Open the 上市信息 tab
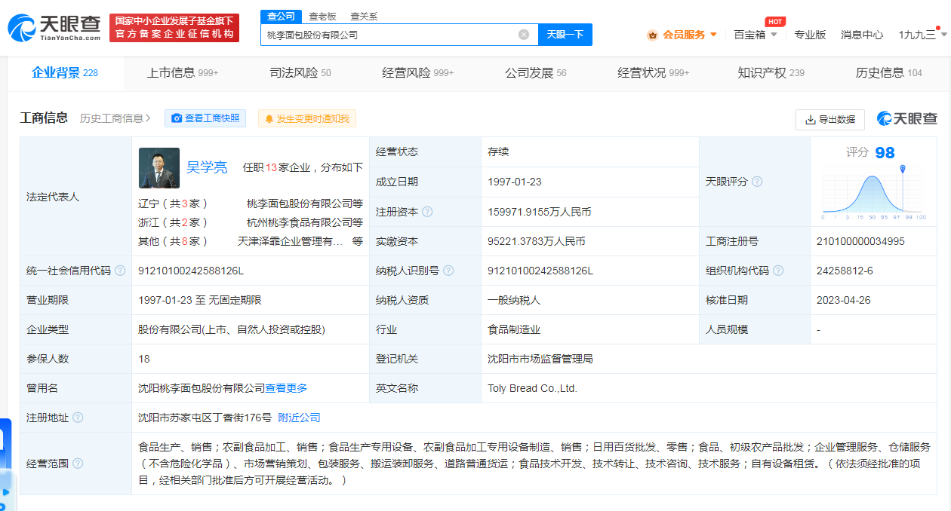Screen dimensions: 951x511 [183, 72]
